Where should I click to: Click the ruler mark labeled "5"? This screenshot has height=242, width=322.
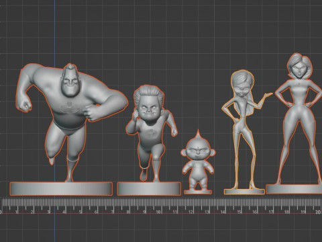80,212
